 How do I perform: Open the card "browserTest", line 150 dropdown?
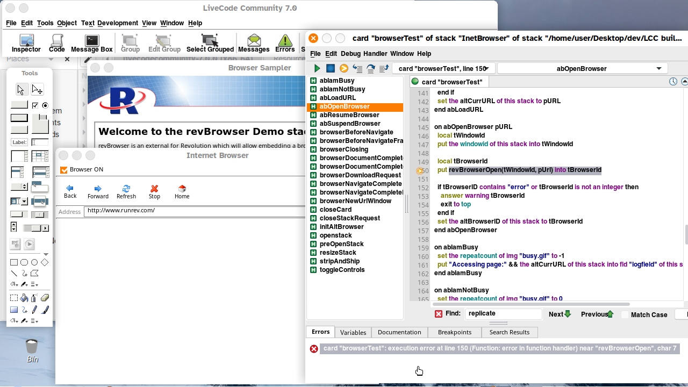click(443, 68)
